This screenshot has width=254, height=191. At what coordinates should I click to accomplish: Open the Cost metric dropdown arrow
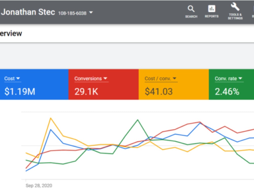pyautogui.click(x=18, y=78)
